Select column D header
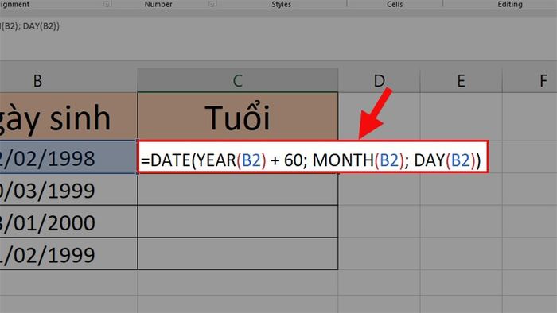The height and width of the screenshot is (313, 557). pos(379,80)
